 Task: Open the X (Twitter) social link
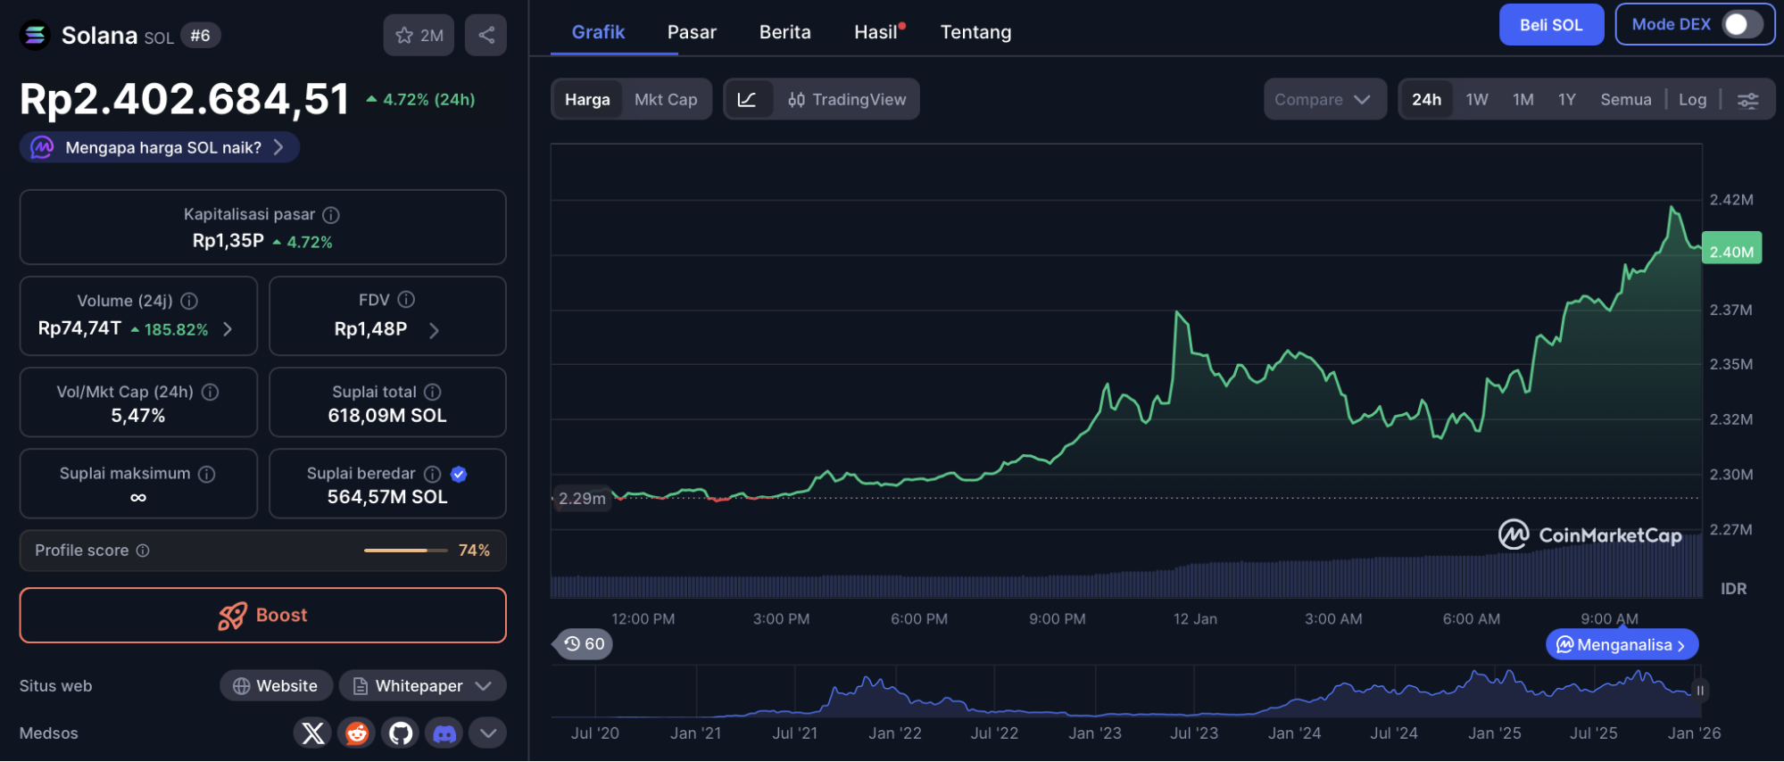313,733
